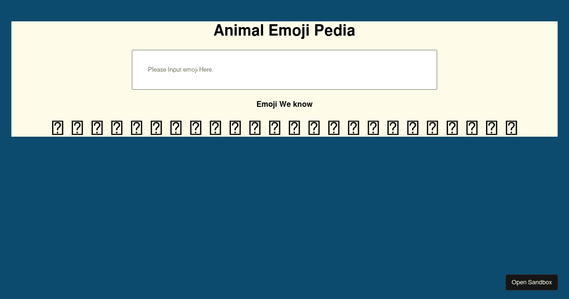Viewport: 569px width, 299px height.
Task: Click the second-to-last animal emoji
Action: click(491, 128)
